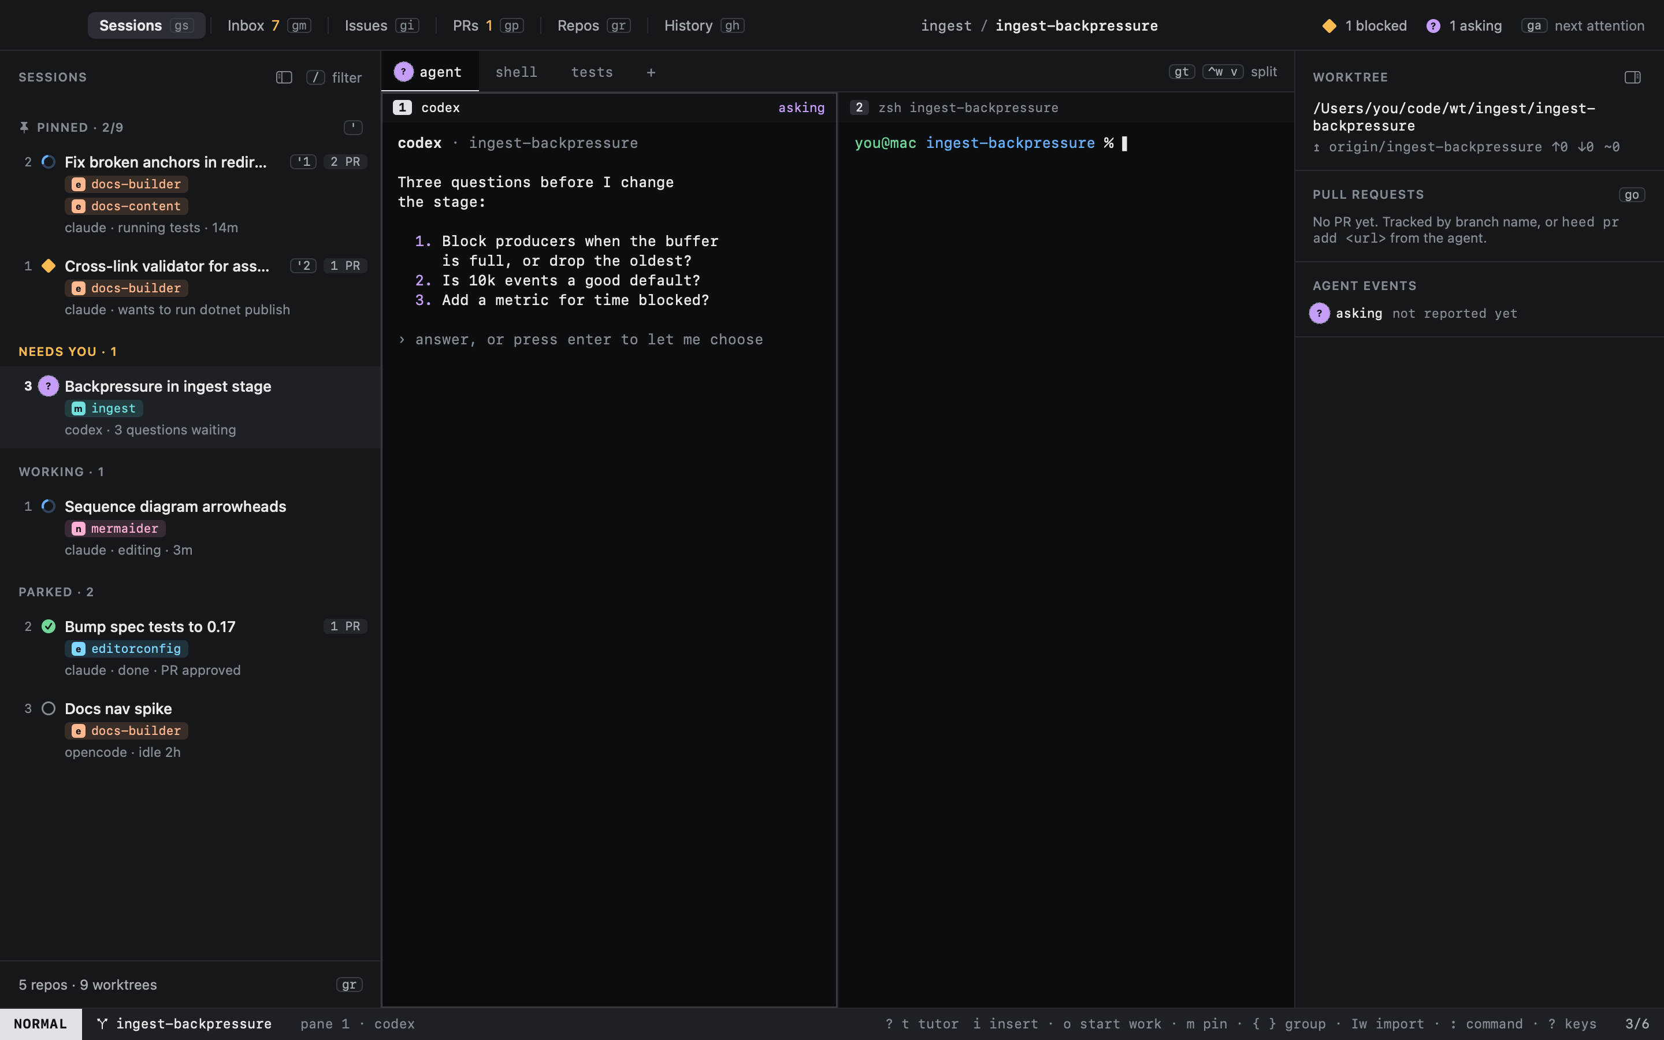The height and width of the screenshot is (1040, 1664).
Task: Toggle the worktree right panel icon
Action: pos(1632,77)
